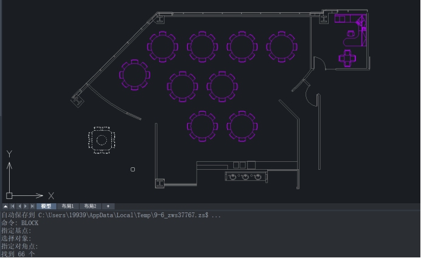The image size is (421, 258).
Task: Switch to the 模型 model tab
Action: click(x=46, y=206)
